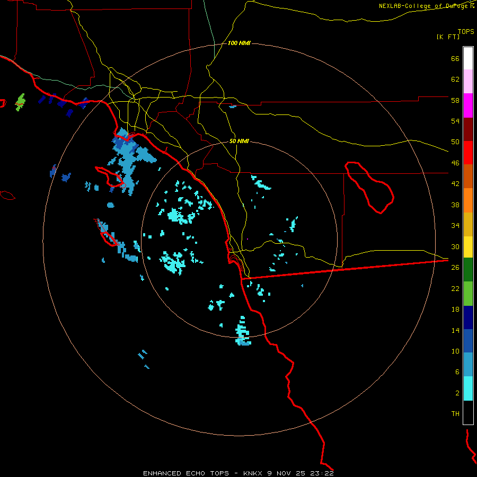
Task: Click the light green legend swatch
Action: 468,294
